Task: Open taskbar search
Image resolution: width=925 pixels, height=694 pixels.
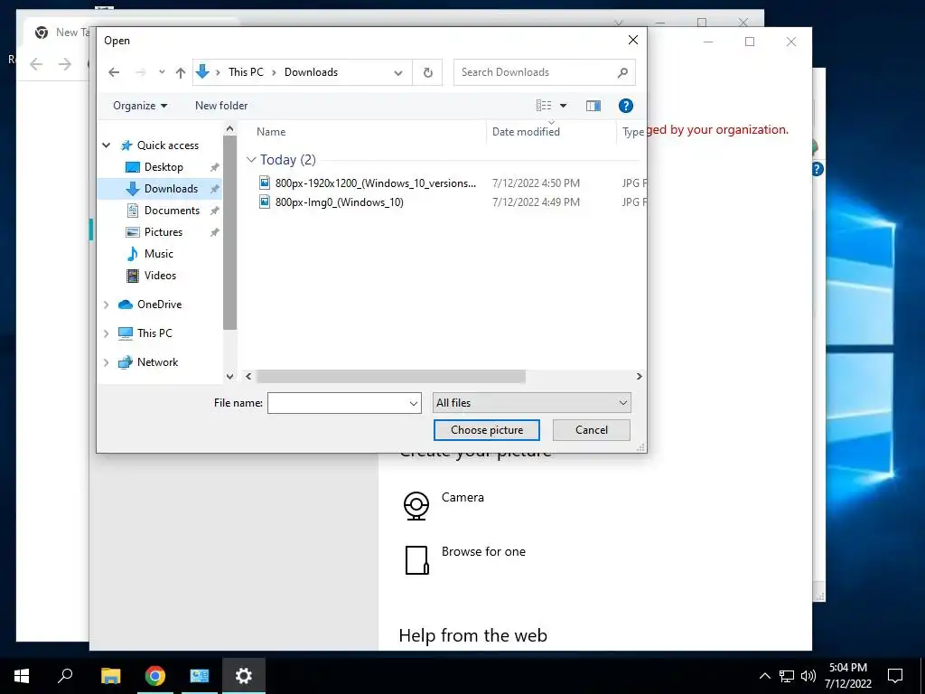Action: point(65,676)
